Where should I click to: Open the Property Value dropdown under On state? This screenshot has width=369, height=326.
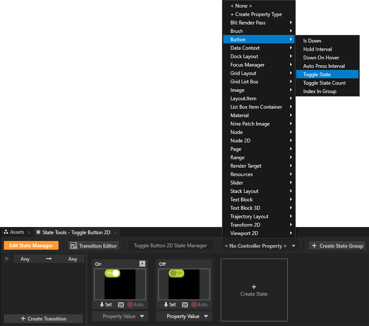pyautogui.click(x=120, y=316)
